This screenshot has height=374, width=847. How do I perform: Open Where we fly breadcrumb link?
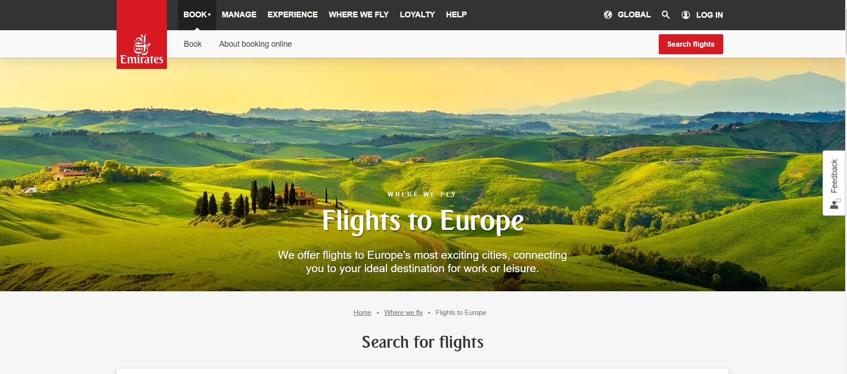point(403,313)
